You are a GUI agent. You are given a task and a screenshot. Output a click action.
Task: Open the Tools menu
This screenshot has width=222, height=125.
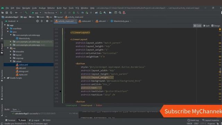[x=71, y=8]
